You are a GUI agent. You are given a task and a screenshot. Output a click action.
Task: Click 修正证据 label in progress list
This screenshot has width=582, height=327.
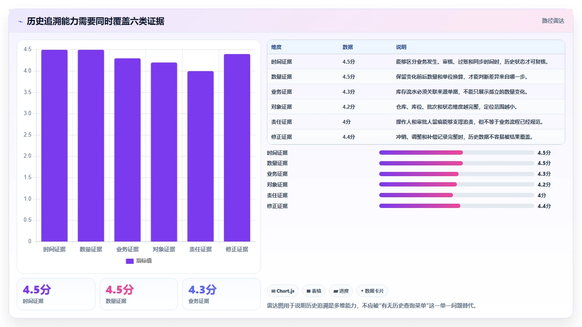(277, 206)
